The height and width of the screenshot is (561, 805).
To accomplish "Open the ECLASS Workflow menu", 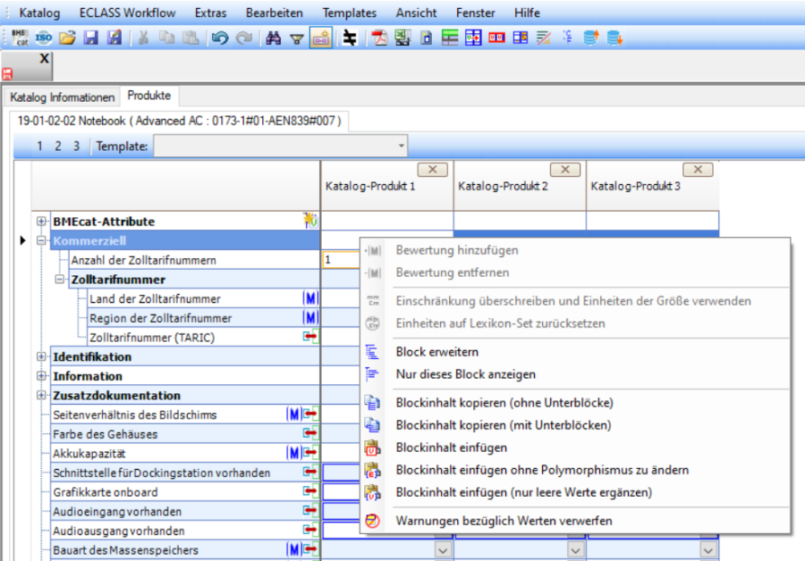I will (127, 13).
